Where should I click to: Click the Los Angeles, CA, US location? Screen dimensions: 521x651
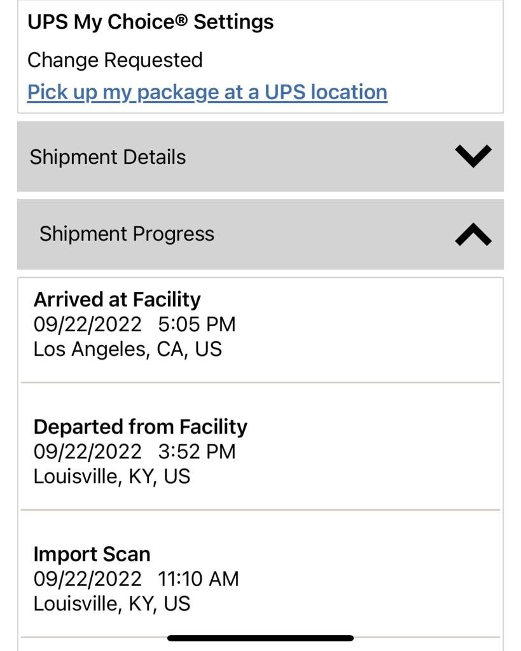127,349
